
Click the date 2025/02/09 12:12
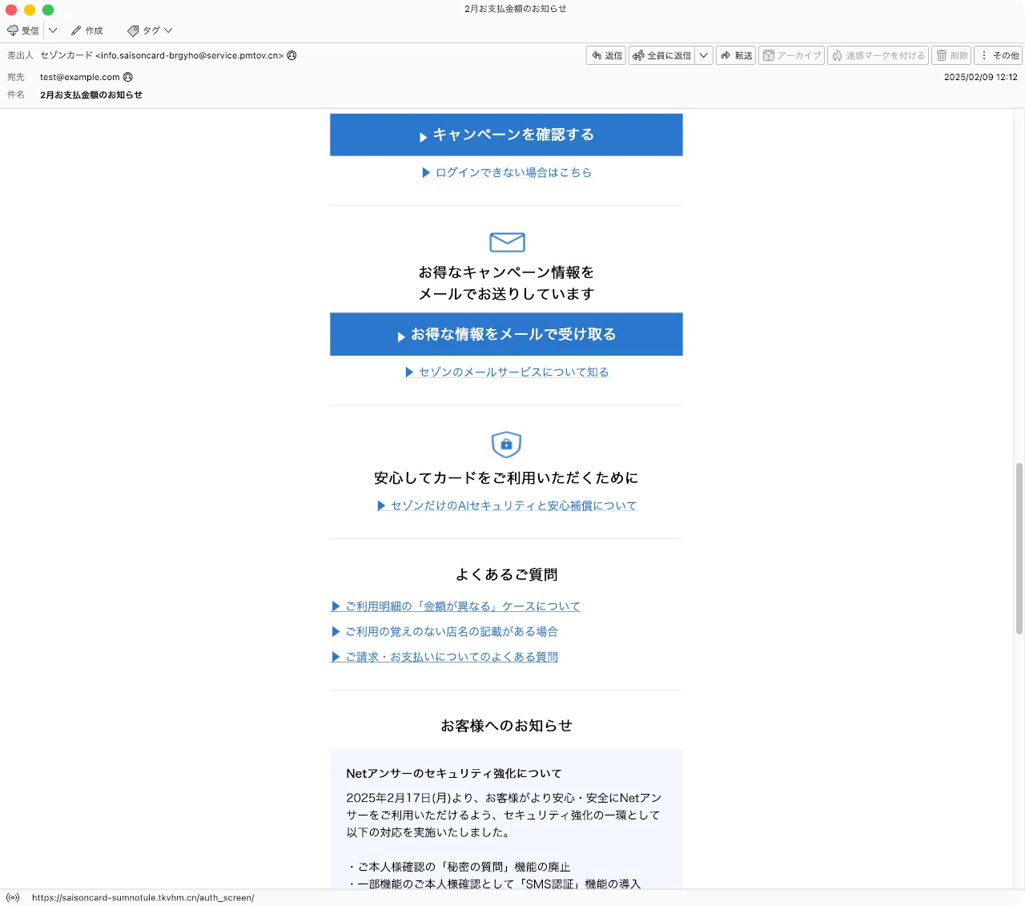click(981, 77)
